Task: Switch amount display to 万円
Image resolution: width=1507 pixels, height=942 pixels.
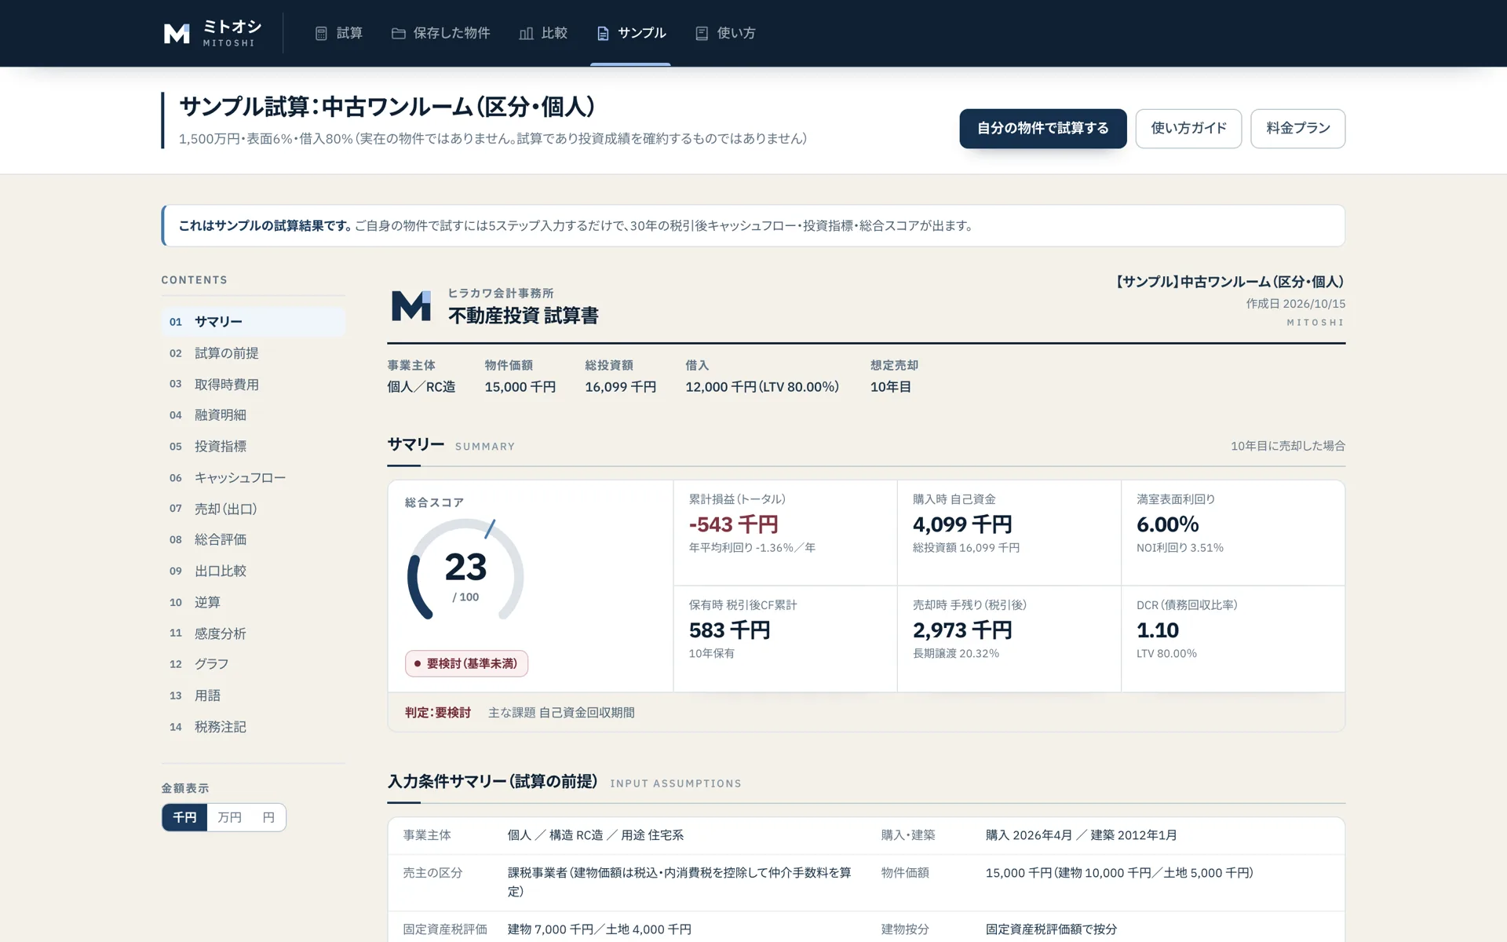Action: pyautogui.click(x=229, y=817)
